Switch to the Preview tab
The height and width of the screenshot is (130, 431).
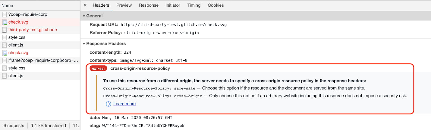124,5
